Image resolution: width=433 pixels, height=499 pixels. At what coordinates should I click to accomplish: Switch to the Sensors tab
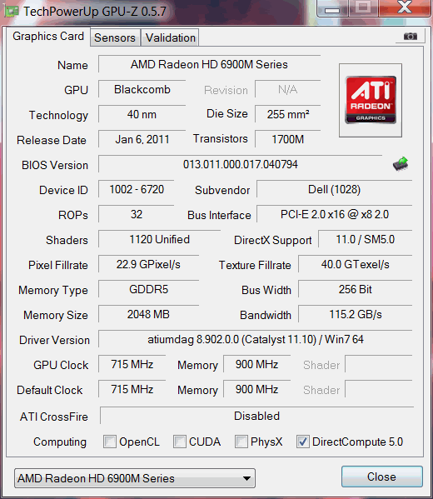click(x=115, y=37)
